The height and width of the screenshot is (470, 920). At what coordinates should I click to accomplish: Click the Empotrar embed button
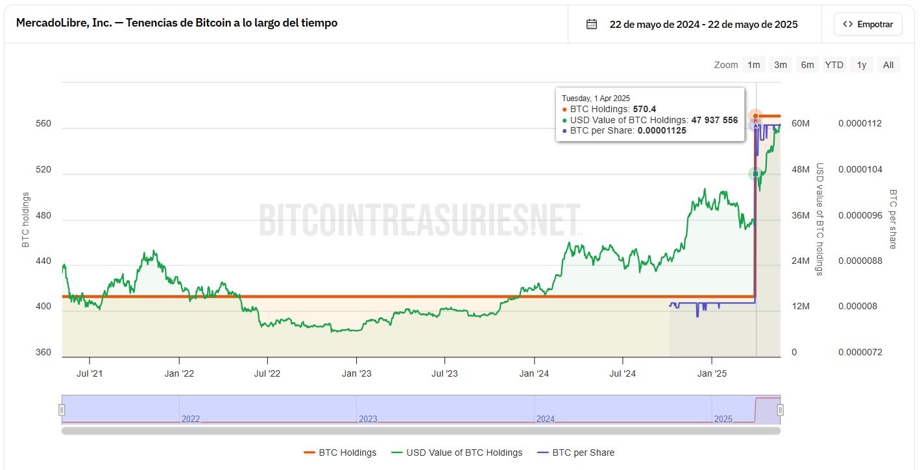click(867, 24)
